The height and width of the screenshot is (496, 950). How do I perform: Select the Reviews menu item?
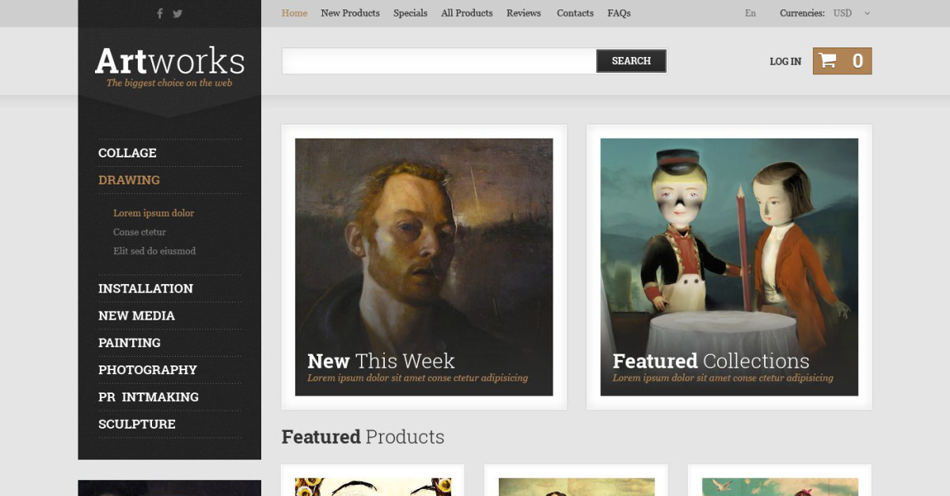pos(523,13)
